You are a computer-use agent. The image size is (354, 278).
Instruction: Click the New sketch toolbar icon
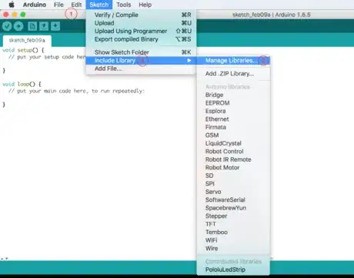[x=32, y=26]
